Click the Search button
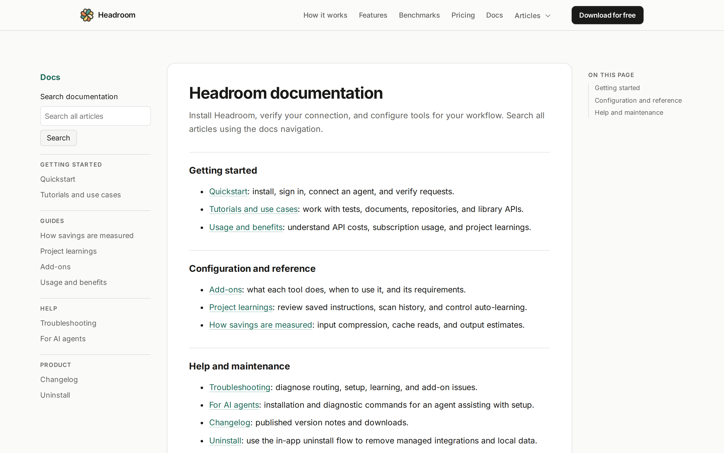Viewport: 724px width, 453px height. pos(58,138)
